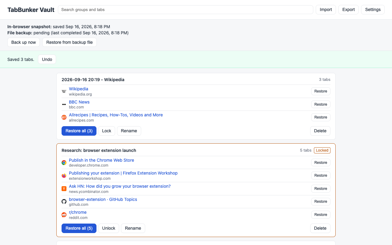The image size is (392, 245).
Task: Restore the GitHub Topics tab
Action: click(321, 202)
